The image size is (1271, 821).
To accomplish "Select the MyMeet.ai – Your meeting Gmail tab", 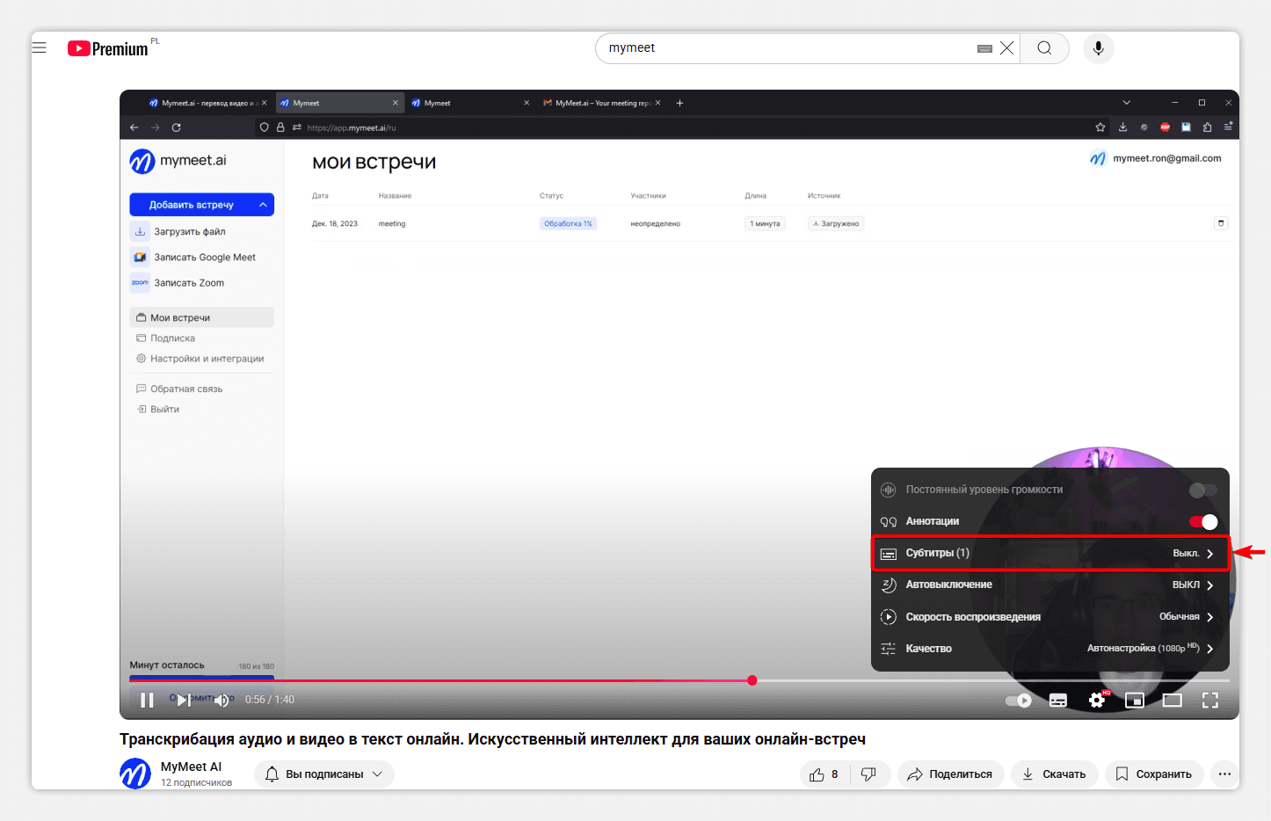I will coord(602,103).
